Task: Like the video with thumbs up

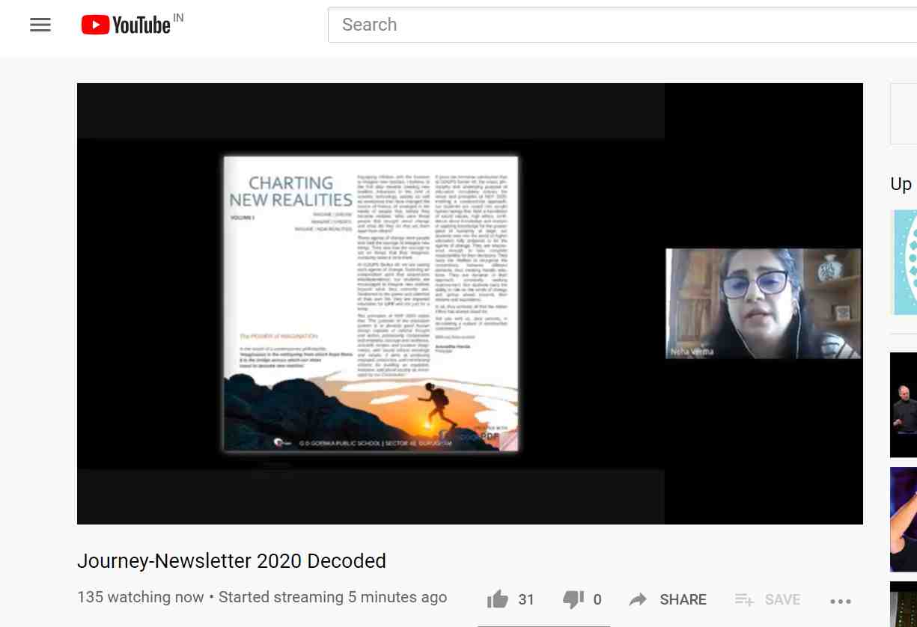Action: 497,599
